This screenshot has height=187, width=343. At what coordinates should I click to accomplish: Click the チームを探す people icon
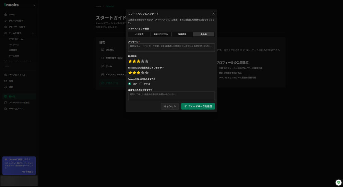(x=6, y=33)
